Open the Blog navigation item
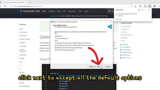The width and height of the screenshot is (160, 90). pyautogui.click(x=59, y=11)
